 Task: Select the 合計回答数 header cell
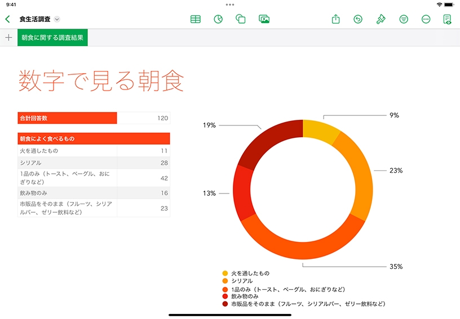point(67,118)
